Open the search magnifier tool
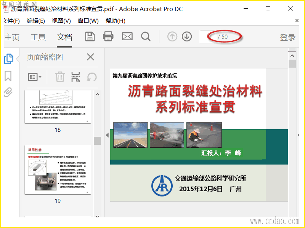This screenshot has width=305, height=228. pos(146,36)
